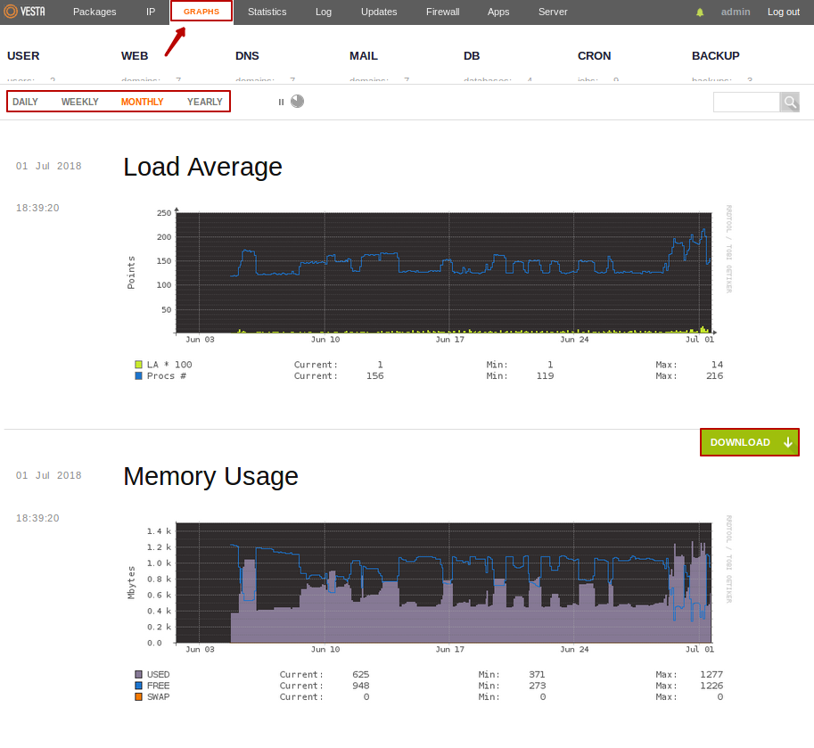Open the Graphs menu item

[201, 12]
